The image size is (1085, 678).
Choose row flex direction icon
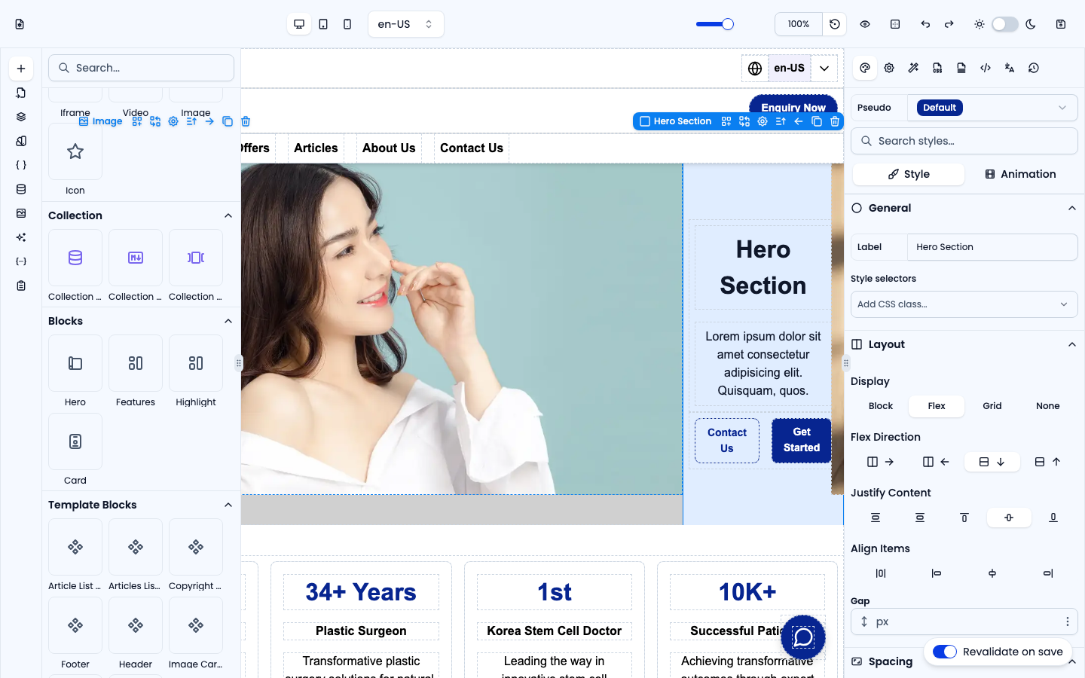click(881, 462)
